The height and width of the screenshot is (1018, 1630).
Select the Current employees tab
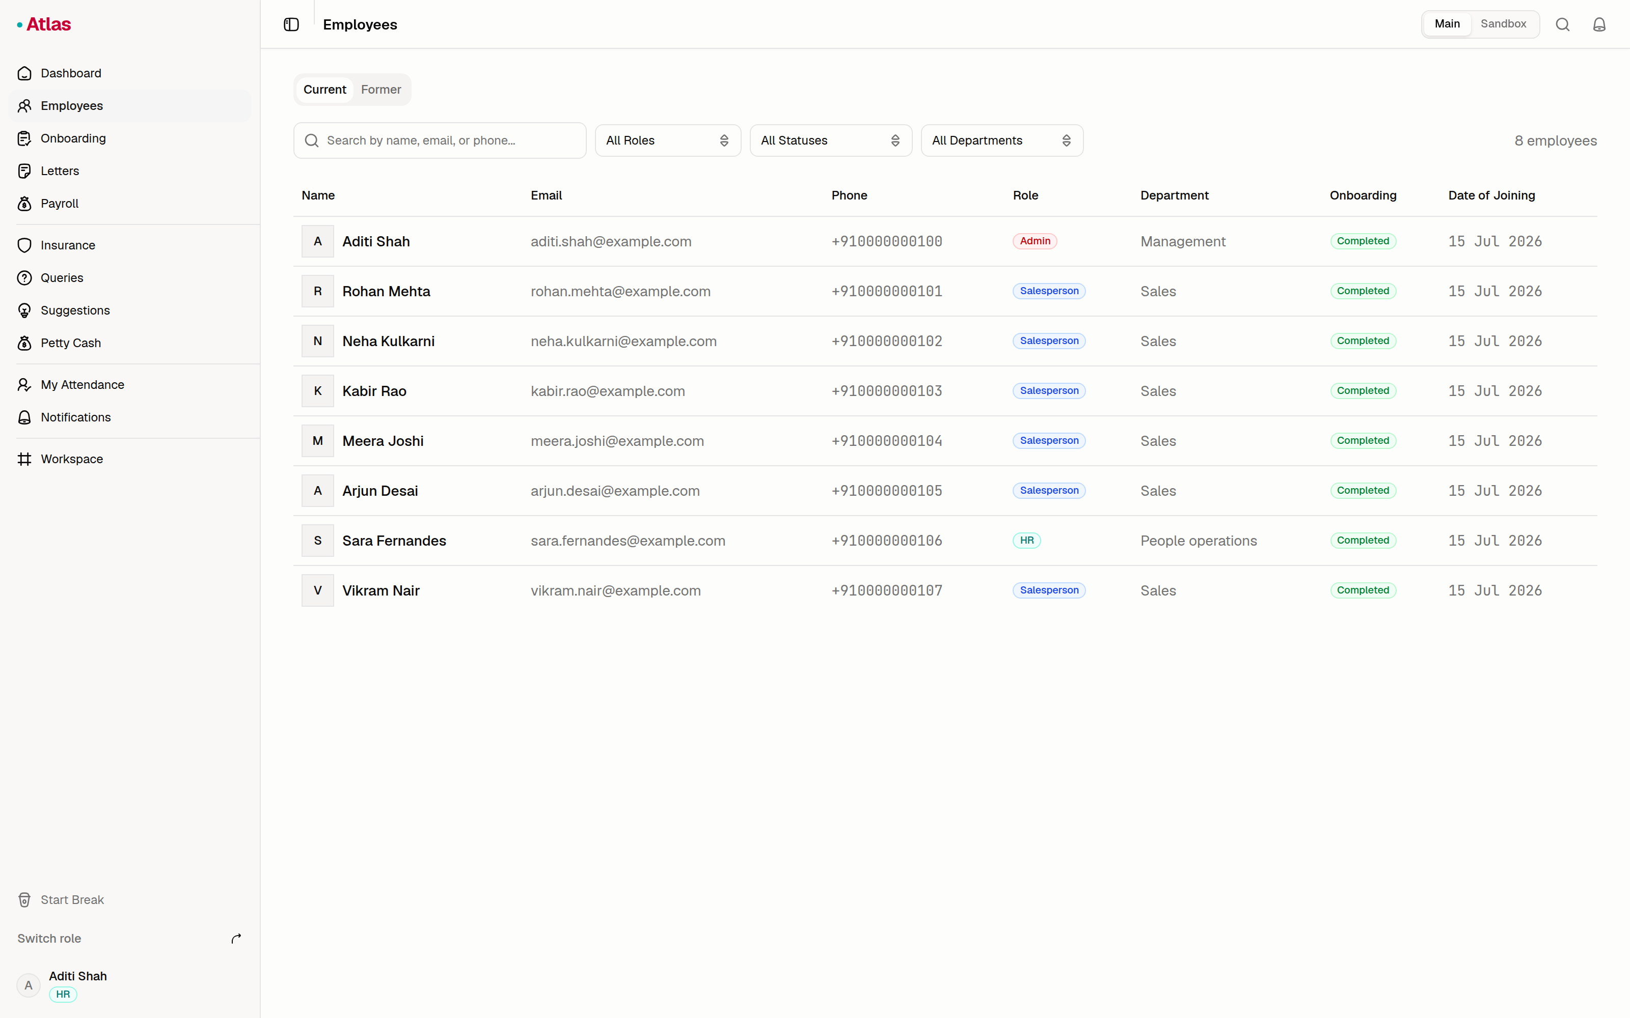(324, 90)
